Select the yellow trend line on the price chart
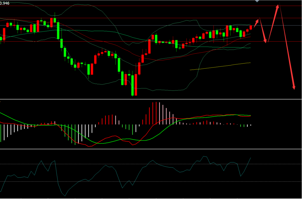 (x=220, y=66)
